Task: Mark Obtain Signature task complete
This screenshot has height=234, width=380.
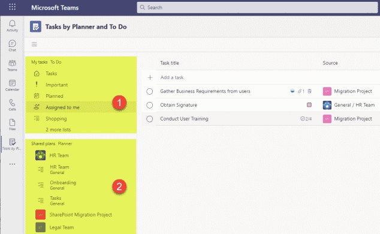Action: click(149, 105)
